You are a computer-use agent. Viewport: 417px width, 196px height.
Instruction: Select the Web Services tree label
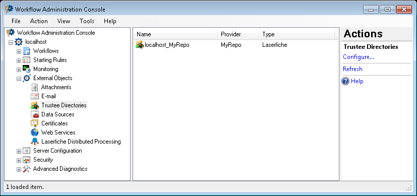58,132
